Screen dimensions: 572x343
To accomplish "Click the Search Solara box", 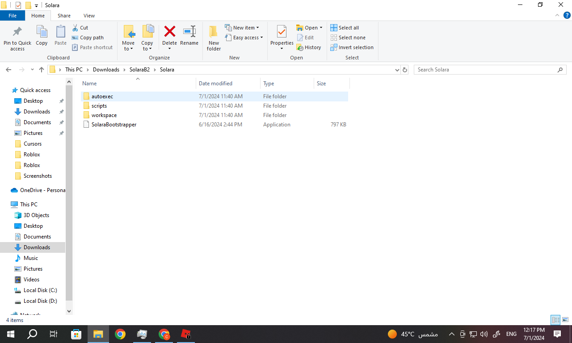I will tap(490, 70).
